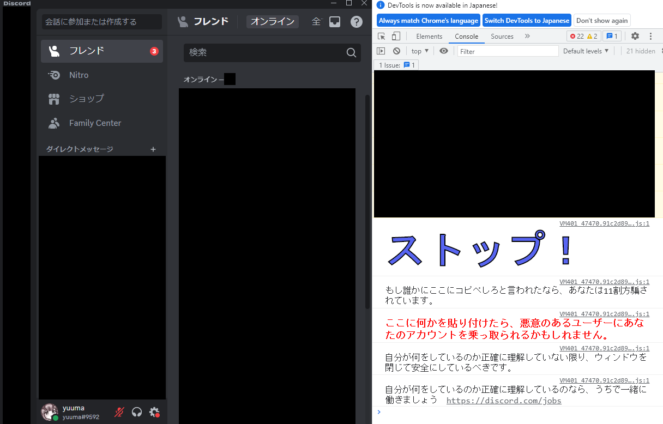Open the https://discord.com/jobs link

click(x=504, y=401)
